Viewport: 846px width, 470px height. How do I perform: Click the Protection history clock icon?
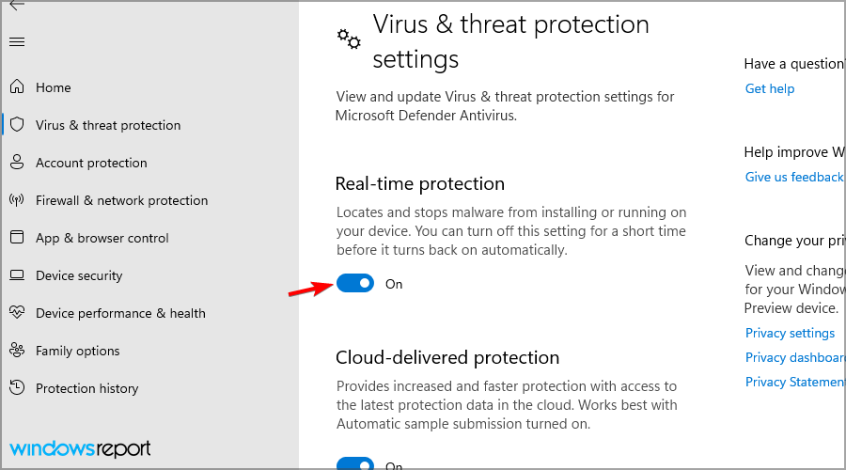coord(16,388)
